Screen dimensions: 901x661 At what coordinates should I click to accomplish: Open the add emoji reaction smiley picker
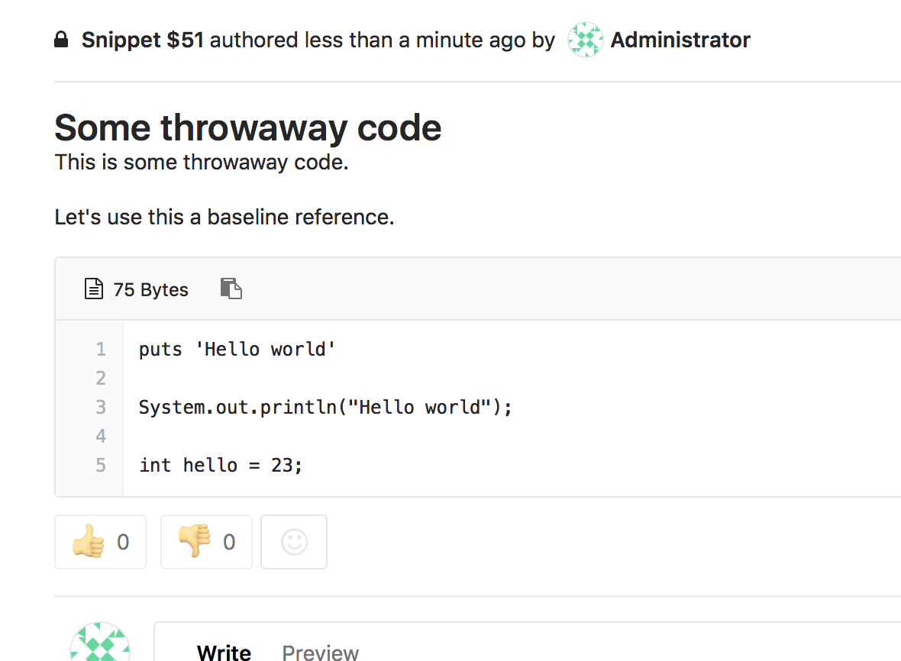(x=294, y=542)
